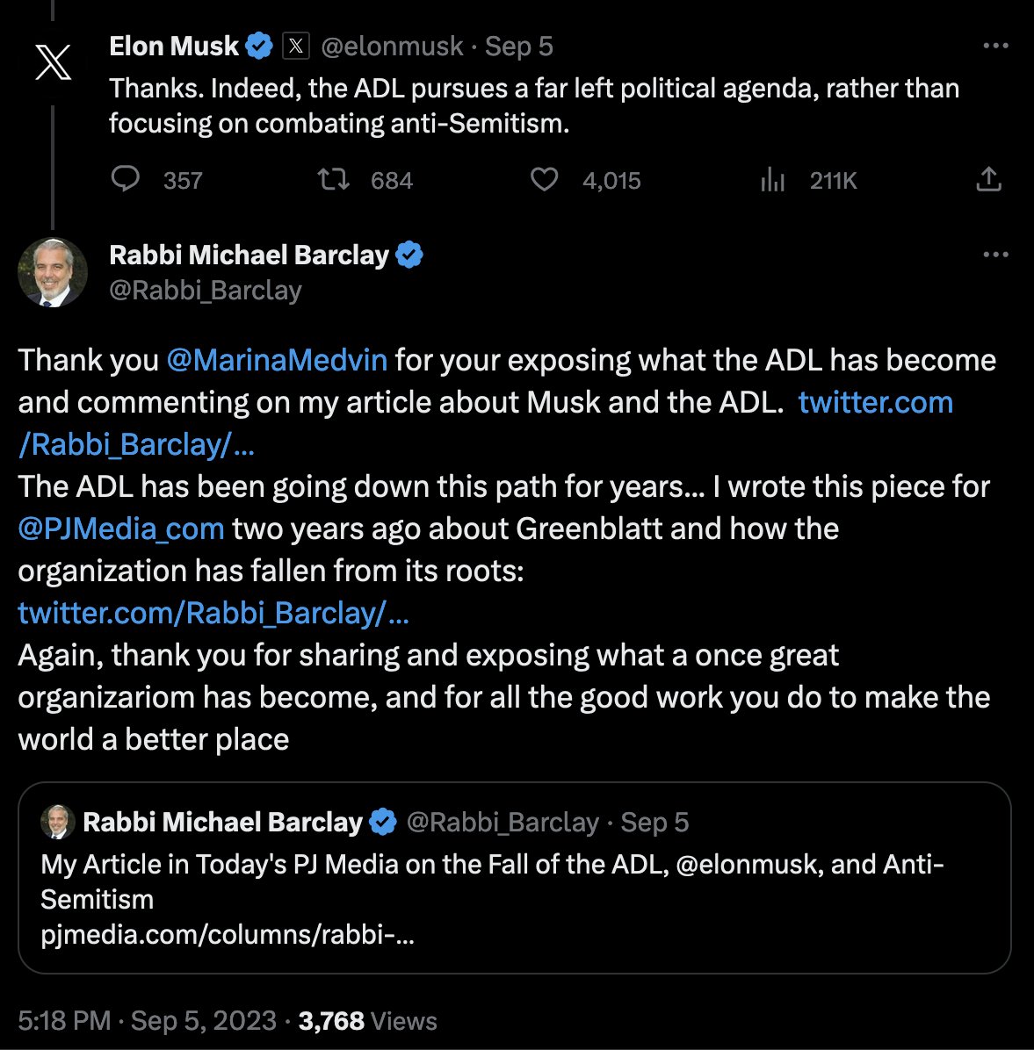1034x1050 pixels.
Task: Click the @elonmusk handle in the header
Action: [x=392, y=46]
